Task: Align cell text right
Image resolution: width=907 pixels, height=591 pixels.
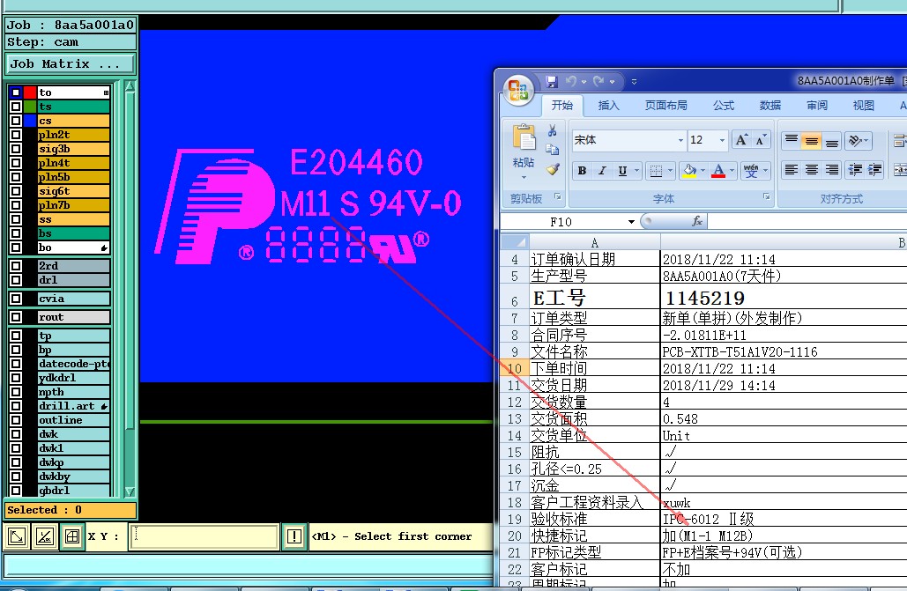Action: [832, 170]
